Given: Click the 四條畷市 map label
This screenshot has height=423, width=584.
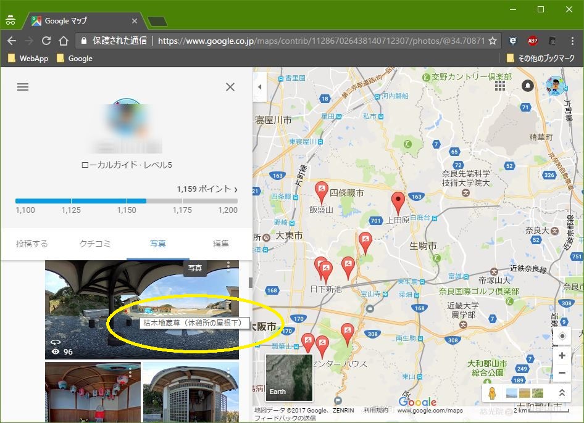Looking at the screenshot, I should coord(346,193).
